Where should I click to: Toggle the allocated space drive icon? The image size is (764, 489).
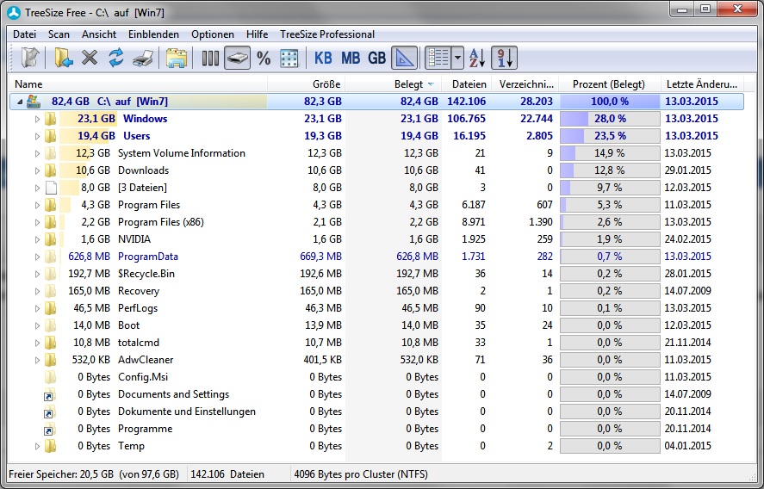click(x=237, y=58)
